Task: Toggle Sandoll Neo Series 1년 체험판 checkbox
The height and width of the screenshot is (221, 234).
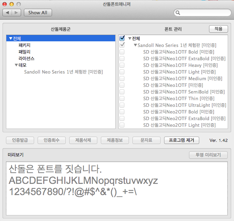Action: (122, 45)
